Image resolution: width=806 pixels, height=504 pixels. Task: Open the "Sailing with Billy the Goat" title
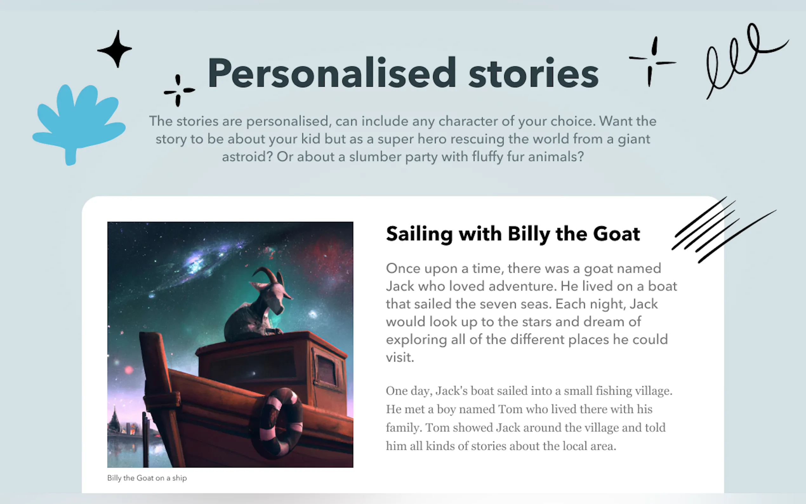click(512, 234)
